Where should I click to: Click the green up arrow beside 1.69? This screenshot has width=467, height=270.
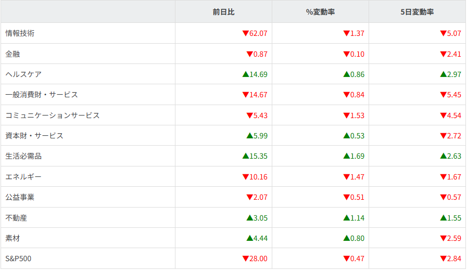[346, 156]
